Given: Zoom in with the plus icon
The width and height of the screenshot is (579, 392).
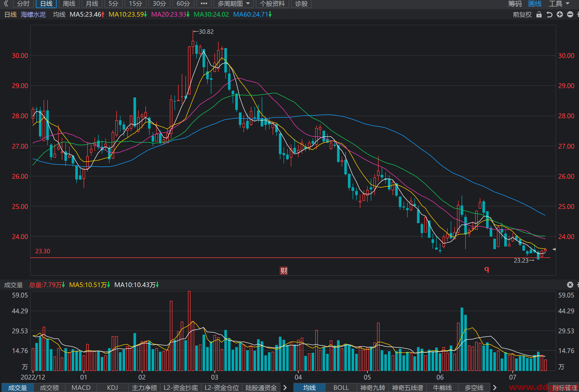Looking at the screenshot, I should tap(560, 15).
